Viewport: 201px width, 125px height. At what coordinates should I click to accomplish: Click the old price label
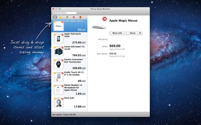click(103, 39)
